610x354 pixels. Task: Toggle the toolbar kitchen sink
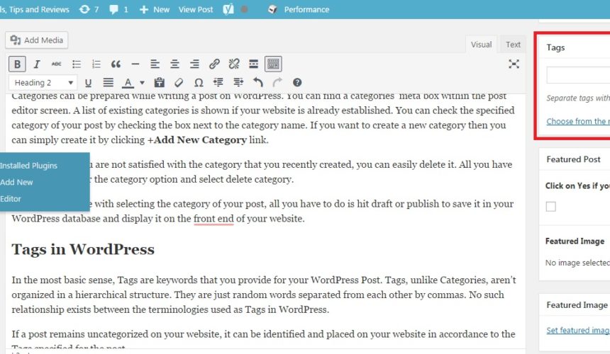coord(273,64)
